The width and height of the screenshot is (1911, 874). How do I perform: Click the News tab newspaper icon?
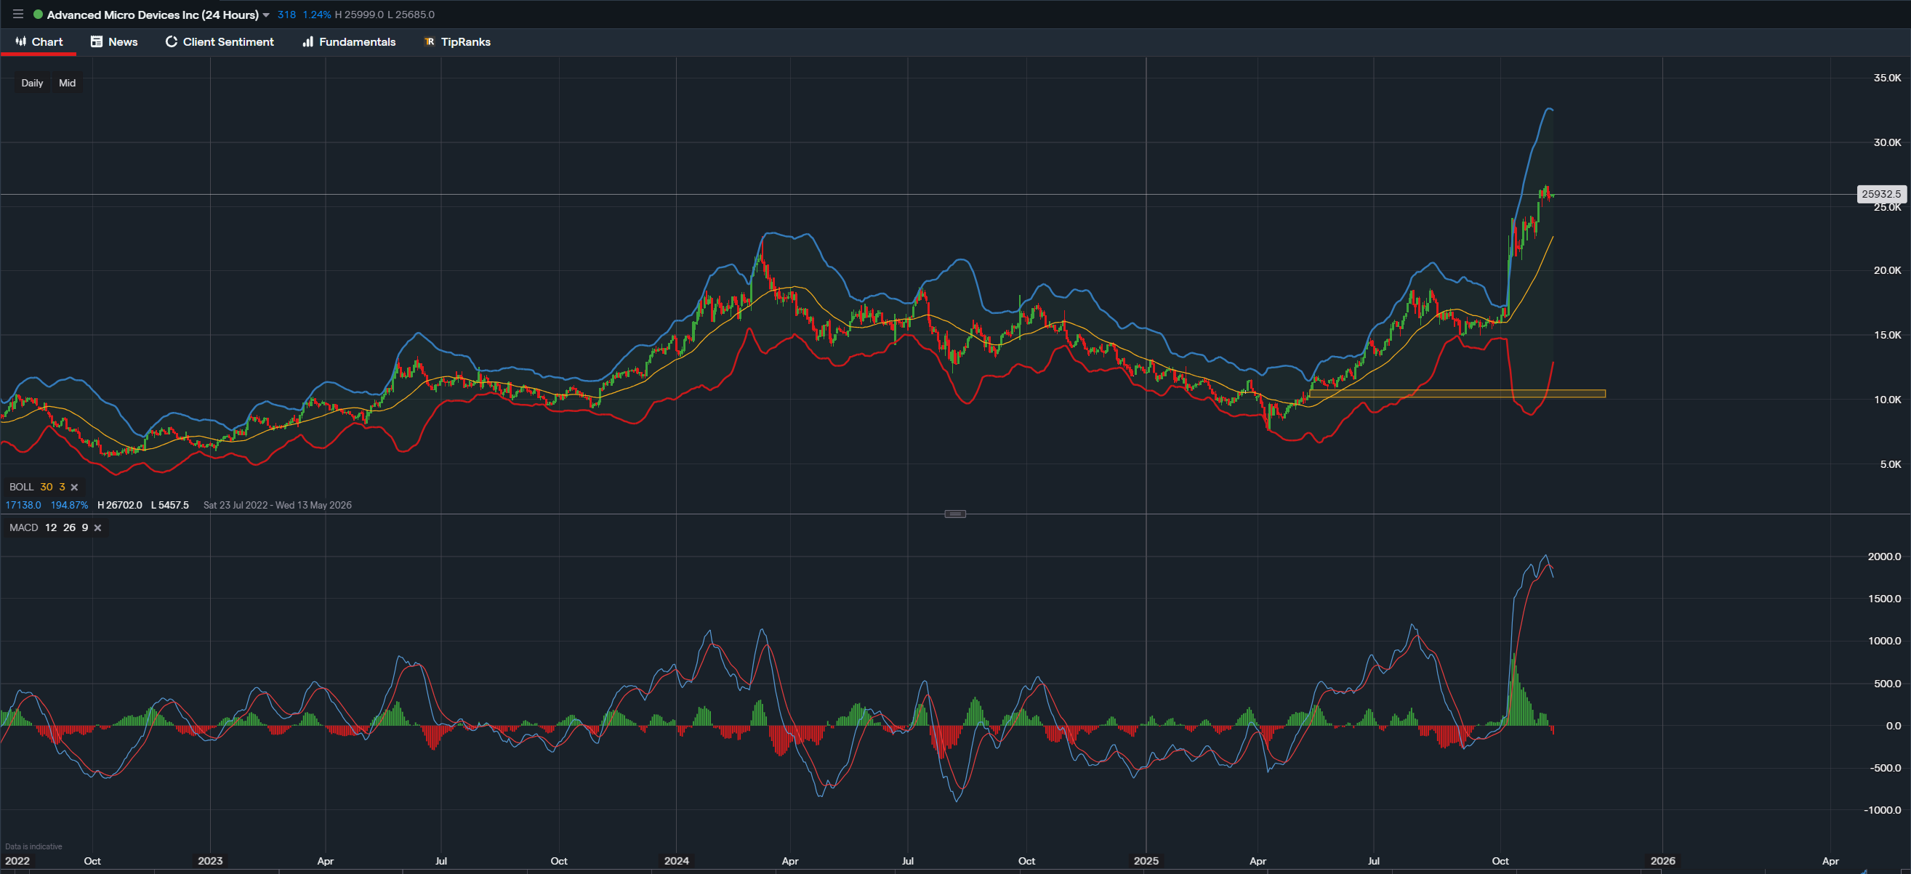(x=95, y=42)
